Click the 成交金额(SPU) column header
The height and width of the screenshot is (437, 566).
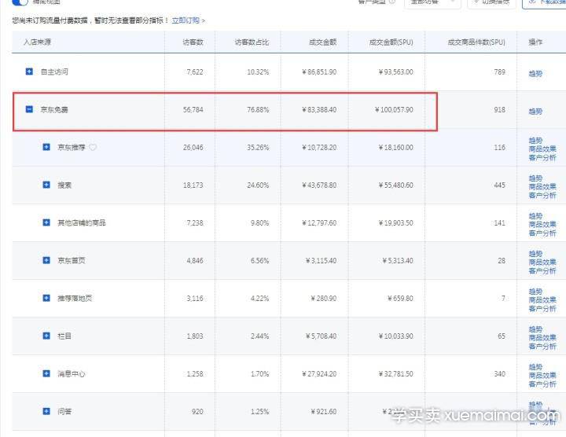tap(391, 42)
